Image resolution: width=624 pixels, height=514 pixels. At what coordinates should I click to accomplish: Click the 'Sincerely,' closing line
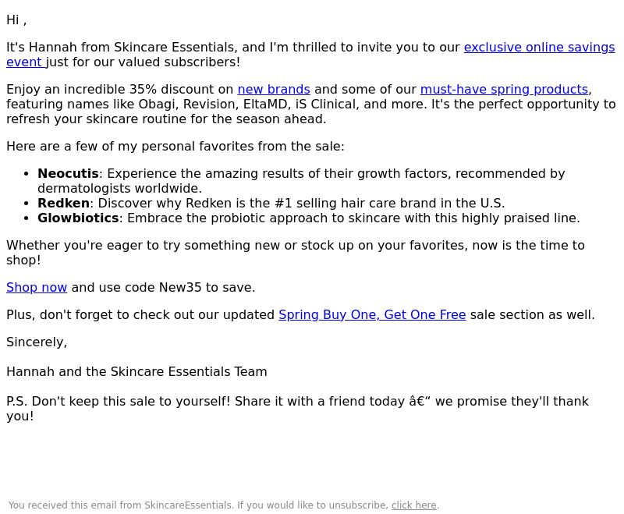[37, 342]
